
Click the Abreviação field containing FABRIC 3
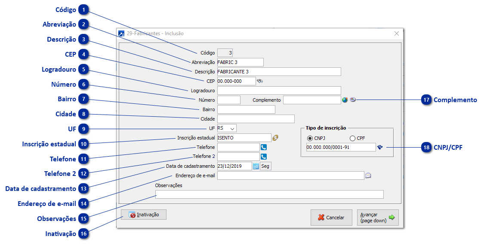pyautogui.click(x=240, y=62)
